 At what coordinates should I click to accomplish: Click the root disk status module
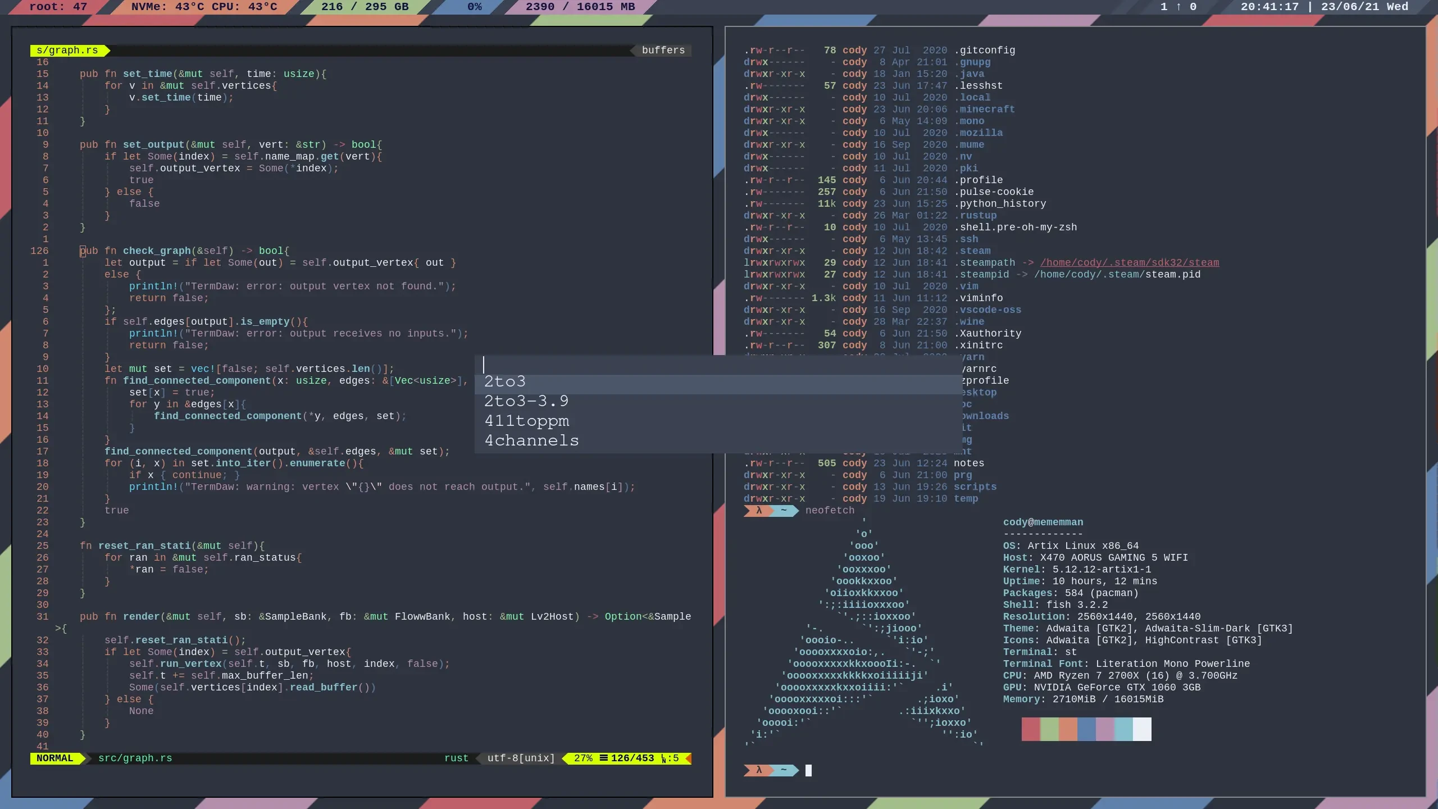point(58,7)
